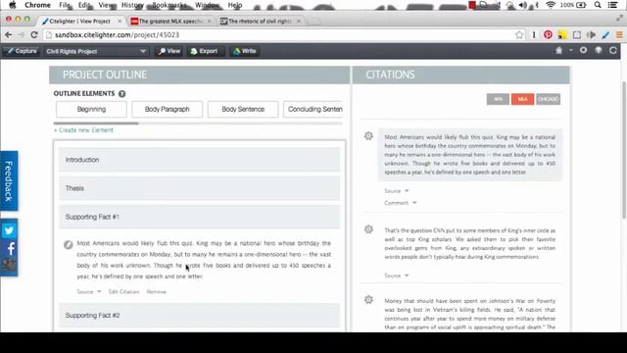Switch citation style to APA
This screenshot has width=627, height=353.
498,99
